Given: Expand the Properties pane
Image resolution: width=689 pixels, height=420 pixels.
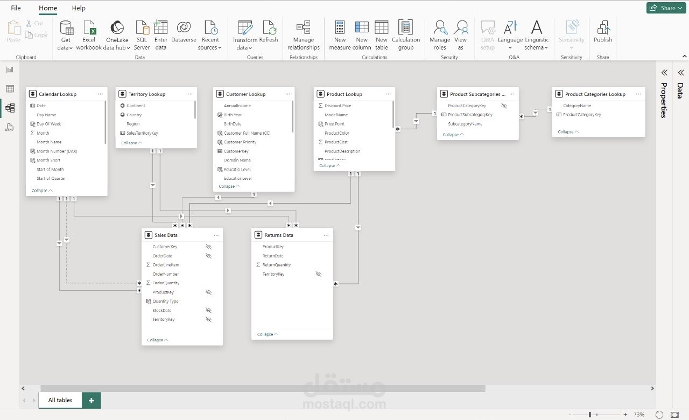Looking at the screenshot, I should [x=664, y=73].
